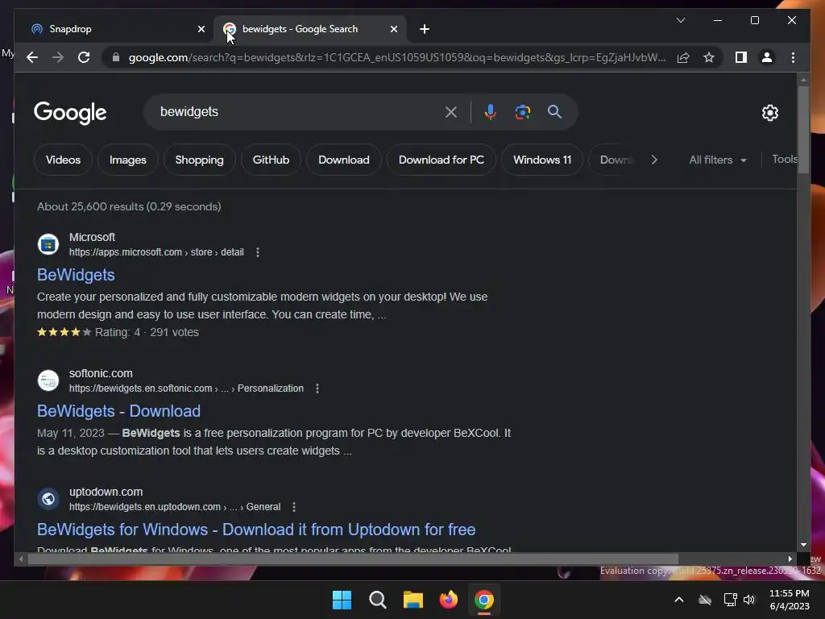825x619 pixels.
Task: Open a new tab
Action: [425, 29]
